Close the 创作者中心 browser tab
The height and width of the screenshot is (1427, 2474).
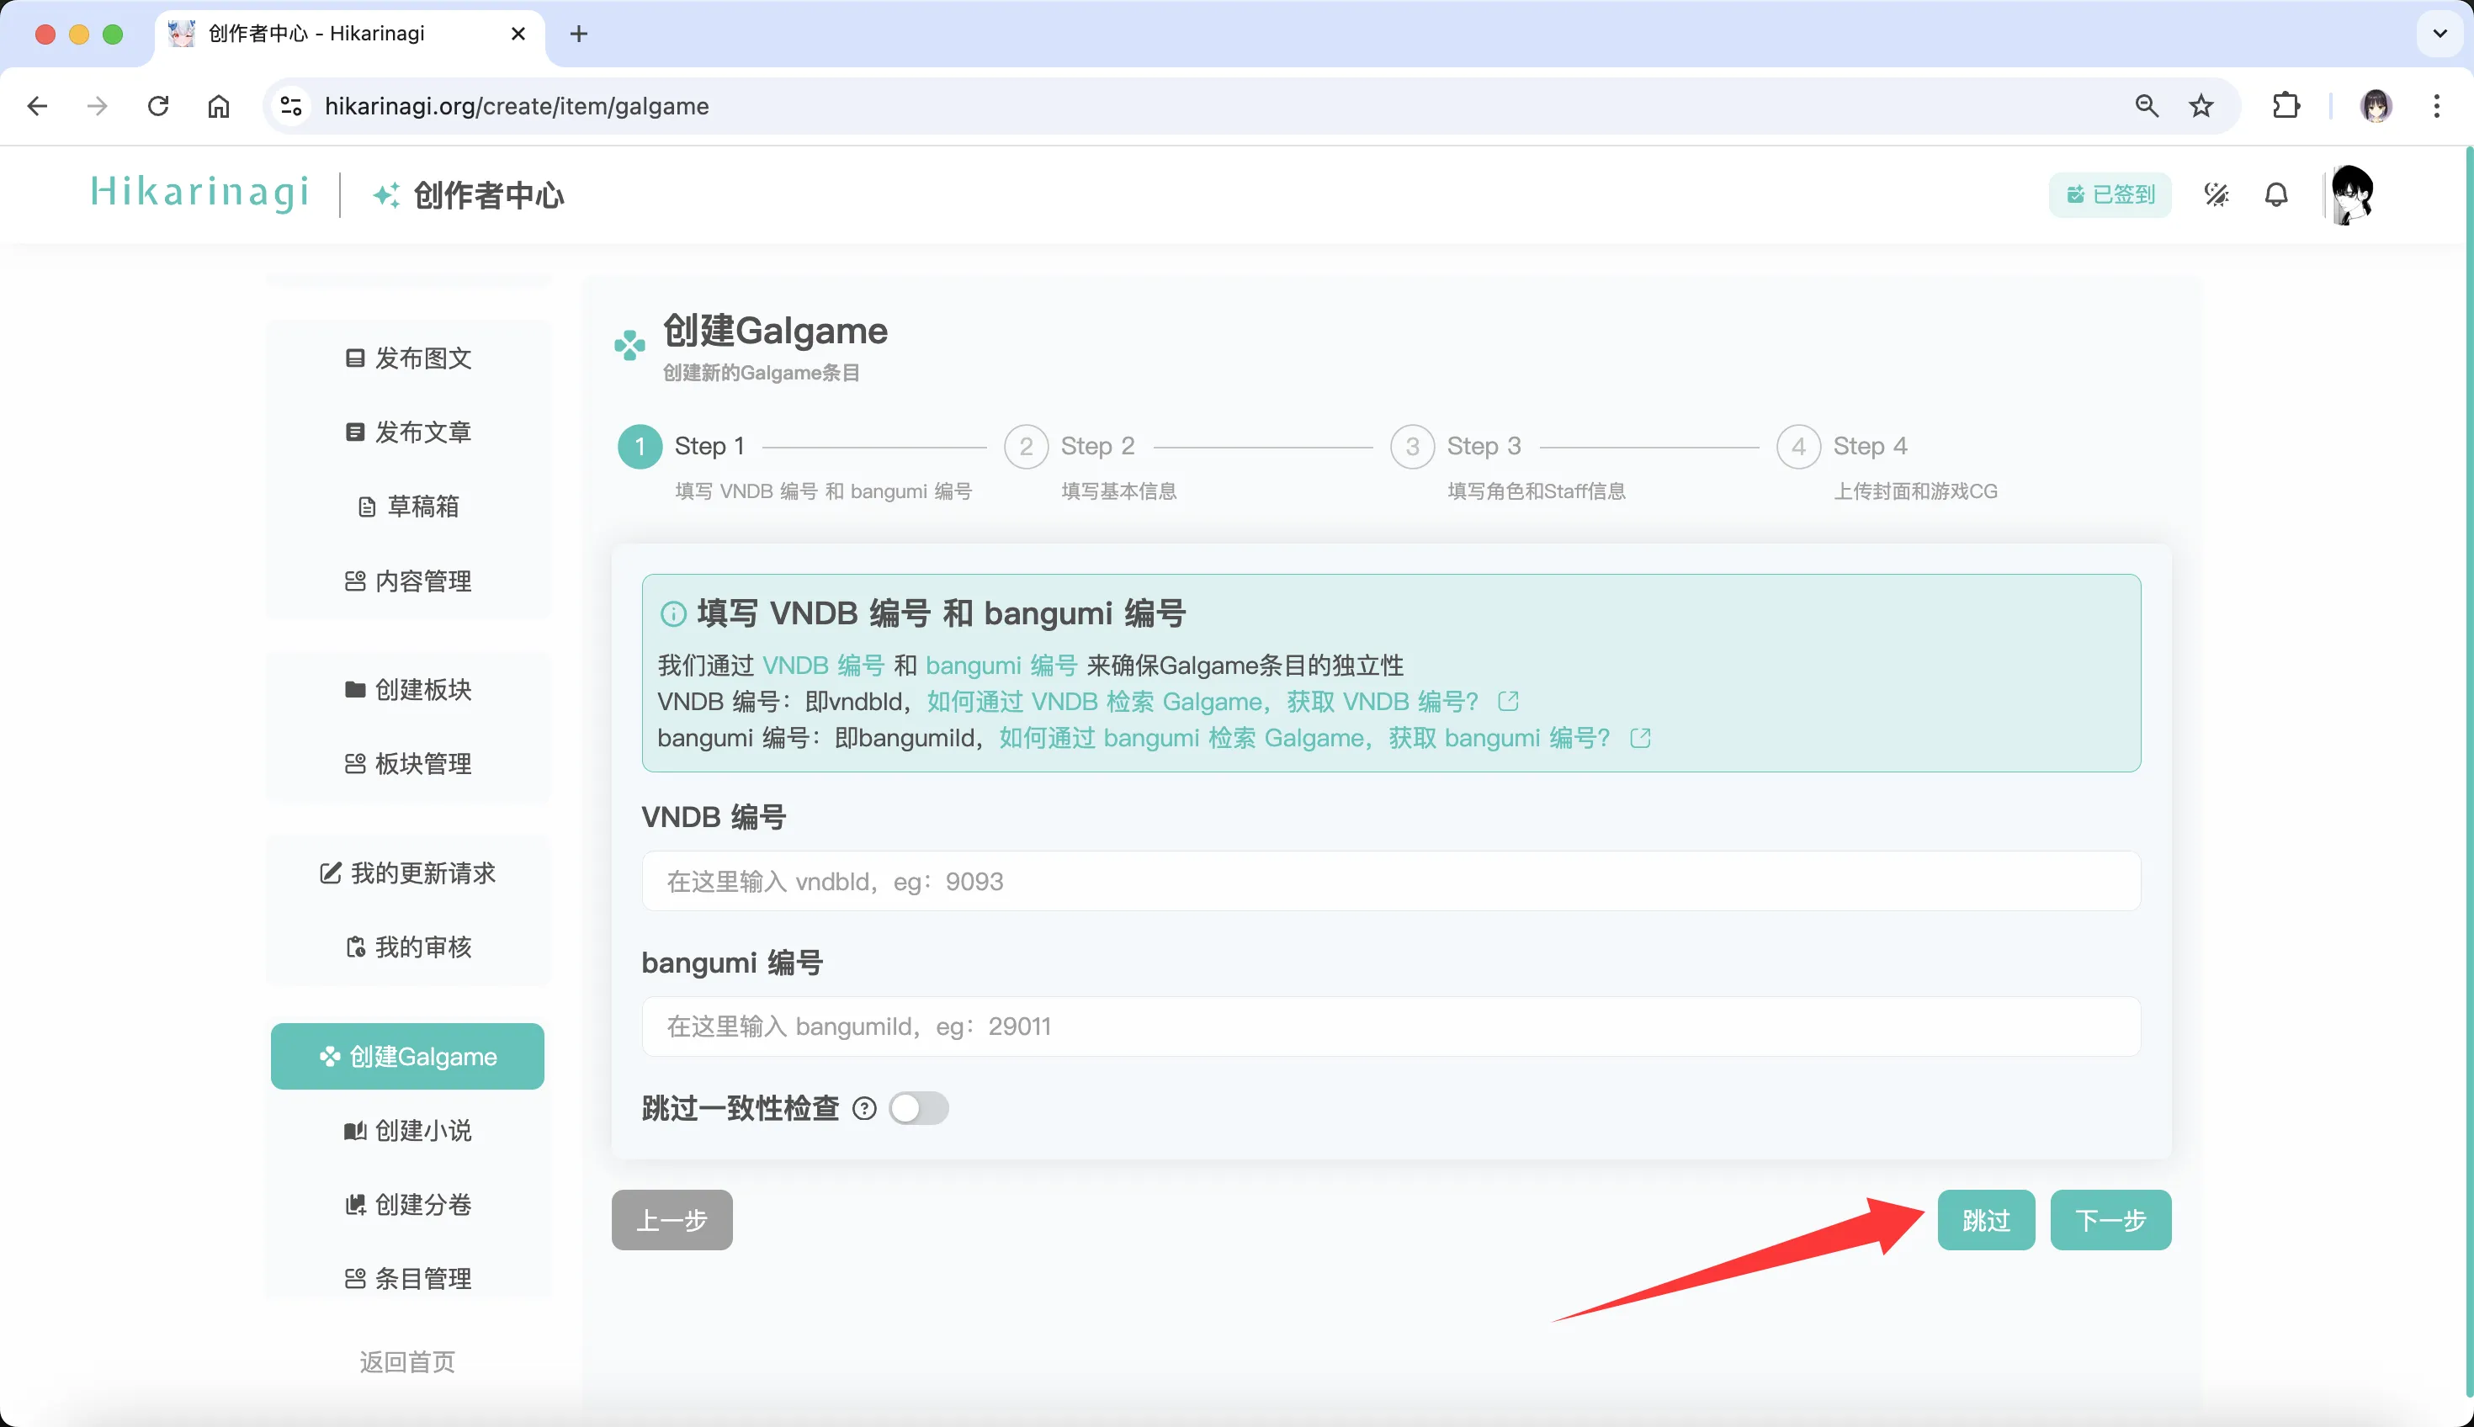tap(518, 34)
